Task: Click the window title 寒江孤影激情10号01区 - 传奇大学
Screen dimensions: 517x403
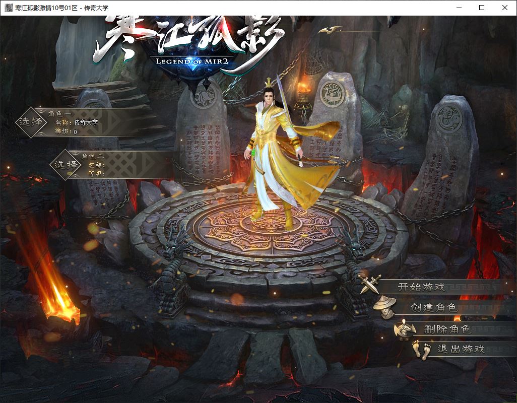Action: (61, 8)
